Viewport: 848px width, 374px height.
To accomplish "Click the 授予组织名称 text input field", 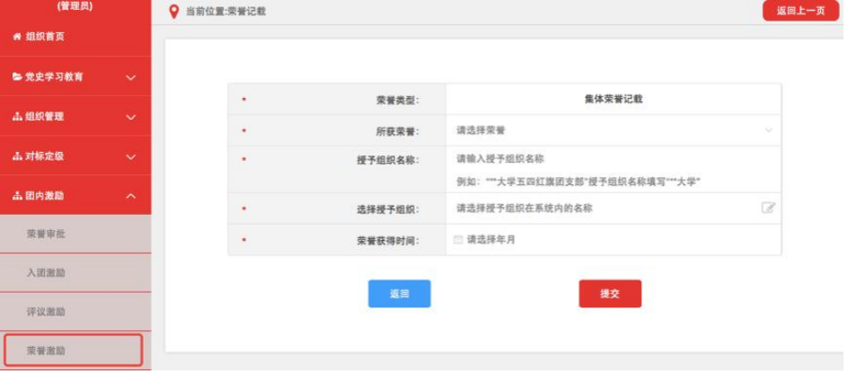I will [611, 159].
